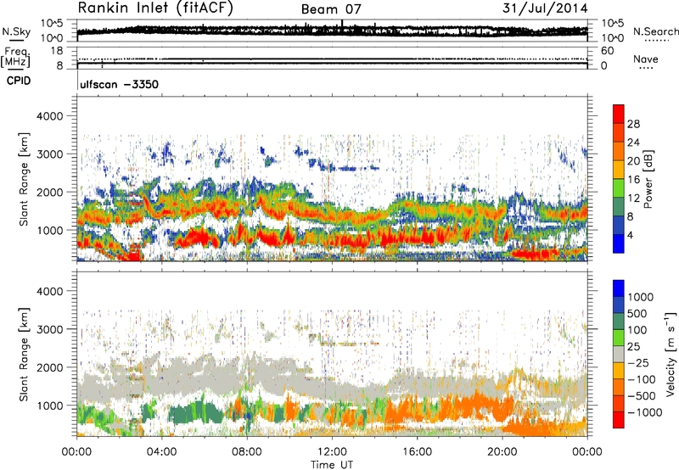Click the gray band of velocity colorbar
This screenshot has width=679, height=470.
tap(619, 355)
